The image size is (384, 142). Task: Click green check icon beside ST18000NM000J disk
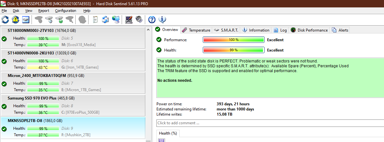coord(4,39)
